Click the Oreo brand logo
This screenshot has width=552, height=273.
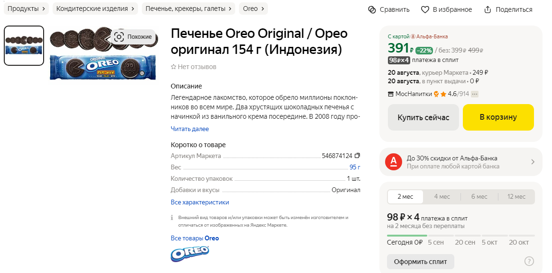190,253
